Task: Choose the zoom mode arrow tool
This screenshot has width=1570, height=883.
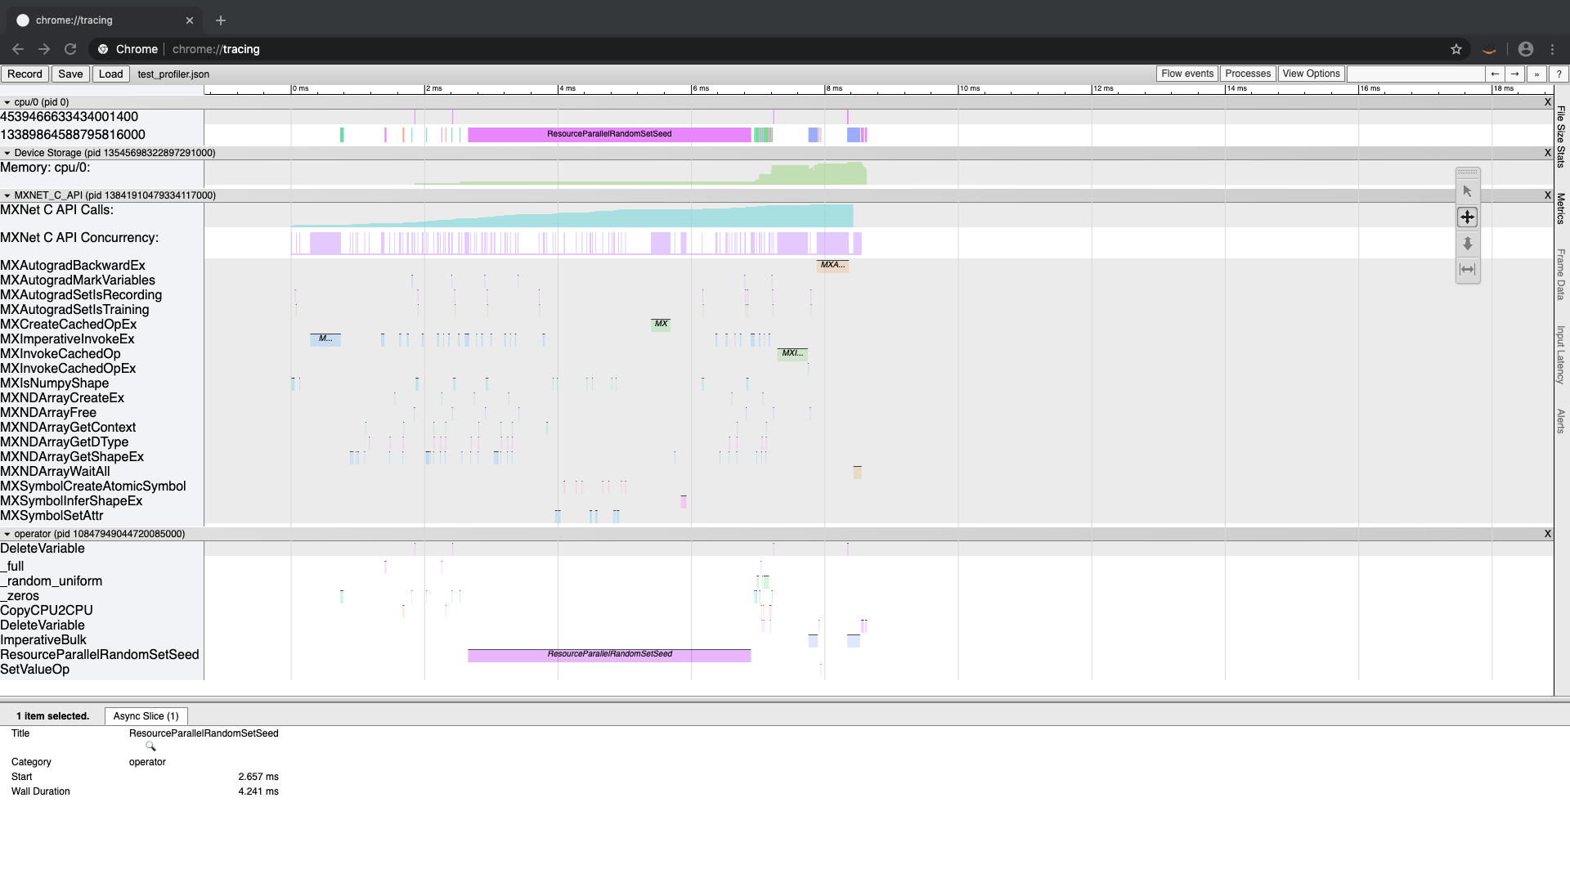Action: pyautogui.click(x=1467, y=244)
